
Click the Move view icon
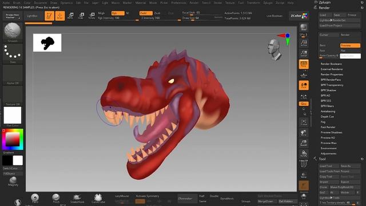pos(304,133)
